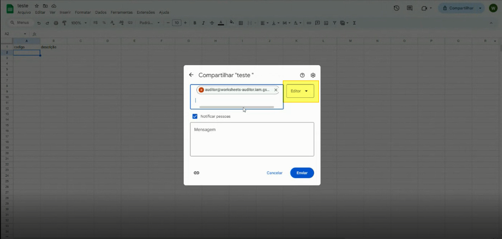
Task: Open share settings gear icon
Action: coord(313,75)
